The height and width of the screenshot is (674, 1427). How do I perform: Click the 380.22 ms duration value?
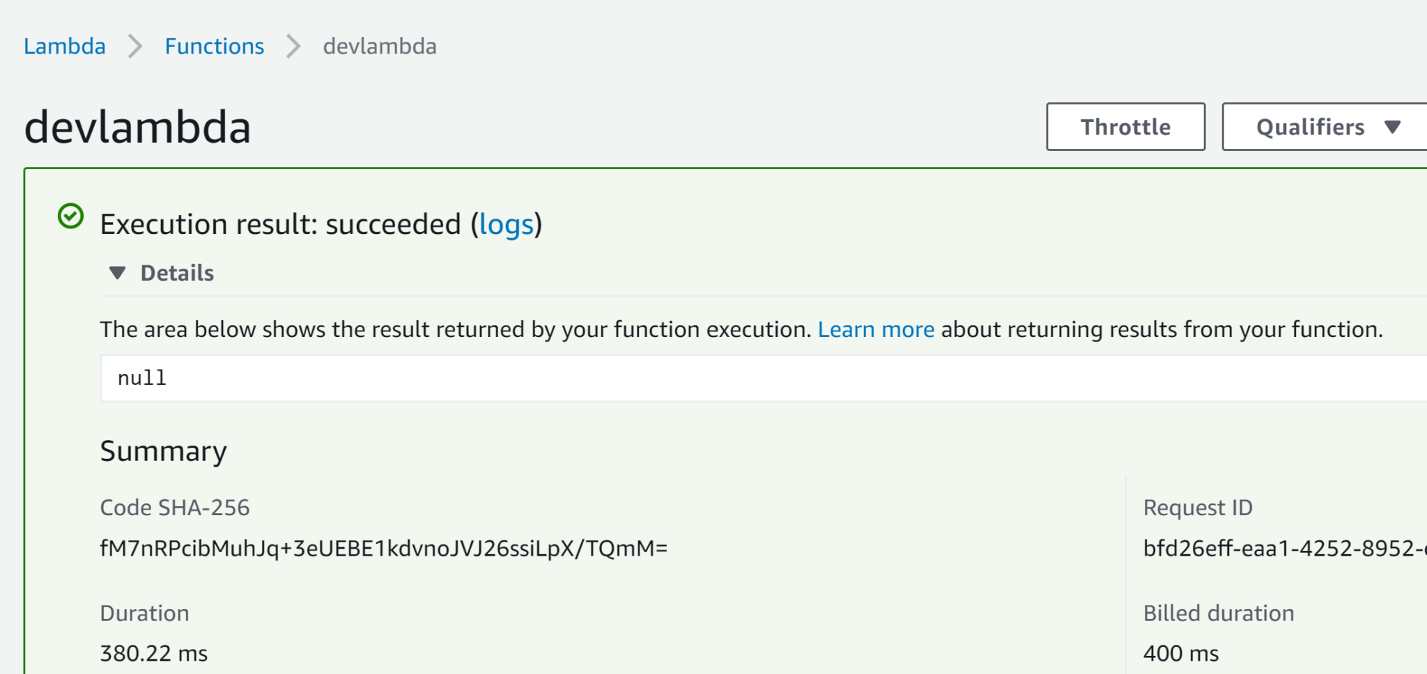pyautogui.click(x=154, y=654)
